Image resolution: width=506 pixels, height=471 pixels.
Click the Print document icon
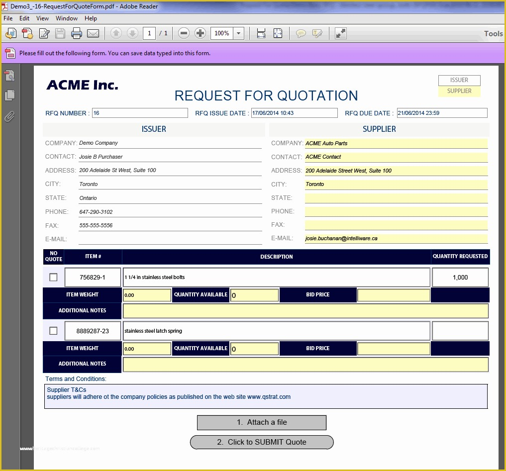point(77,33)
